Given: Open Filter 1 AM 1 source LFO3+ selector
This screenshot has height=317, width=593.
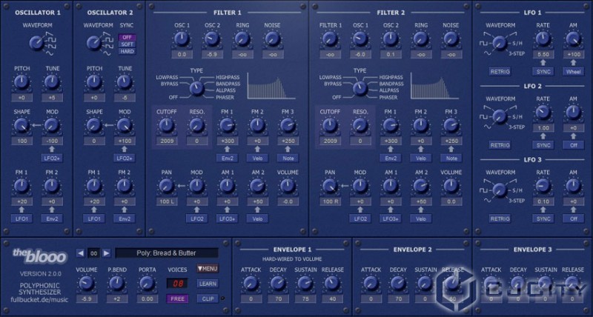Looking at the screenshot, I should click(x=227, y=218).
